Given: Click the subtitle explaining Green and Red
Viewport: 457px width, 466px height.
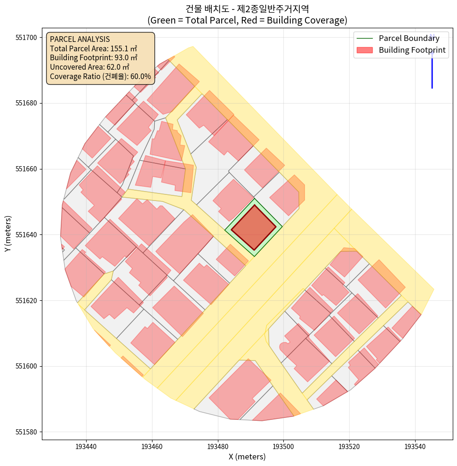Looking at the screenshot, I should pyautogui.click(x=247, y=20).
